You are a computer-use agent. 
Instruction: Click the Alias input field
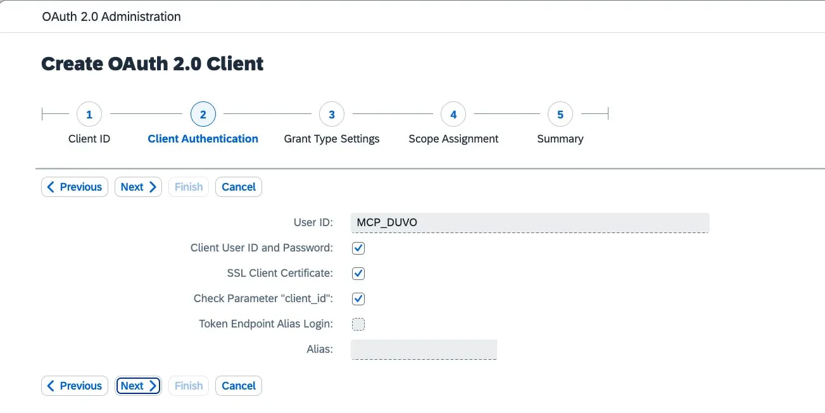tap(424, 350)
